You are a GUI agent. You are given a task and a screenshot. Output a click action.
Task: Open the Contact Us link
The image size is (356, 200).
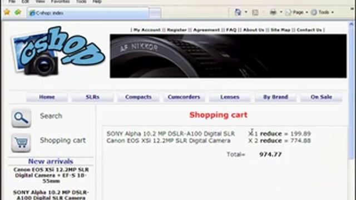(309, 30)
